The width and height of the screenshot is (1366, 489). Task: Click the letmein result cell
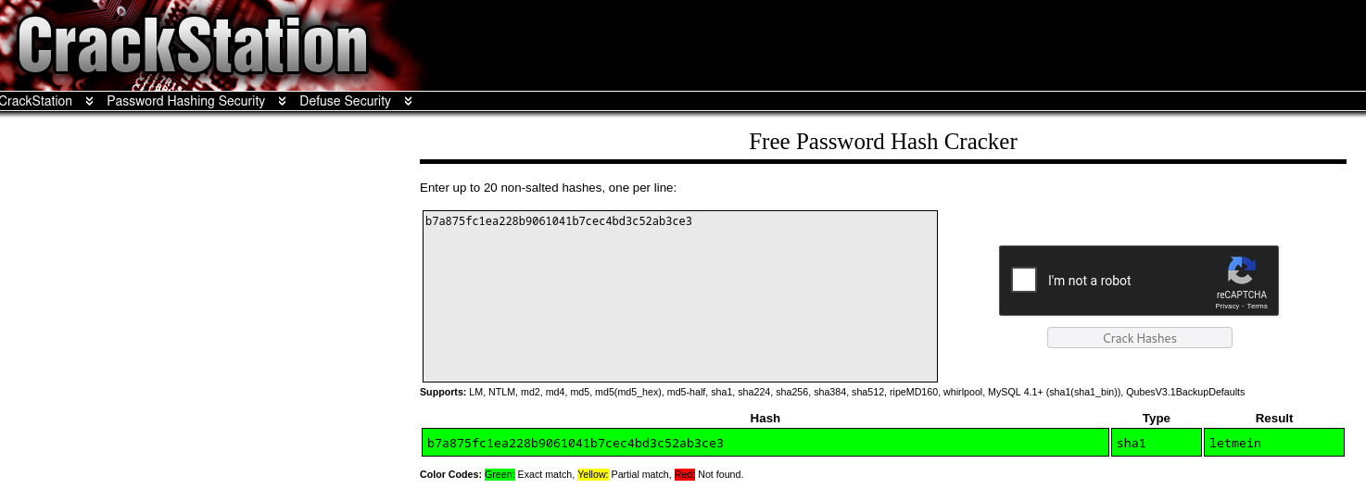click(x=1274, y=443)
